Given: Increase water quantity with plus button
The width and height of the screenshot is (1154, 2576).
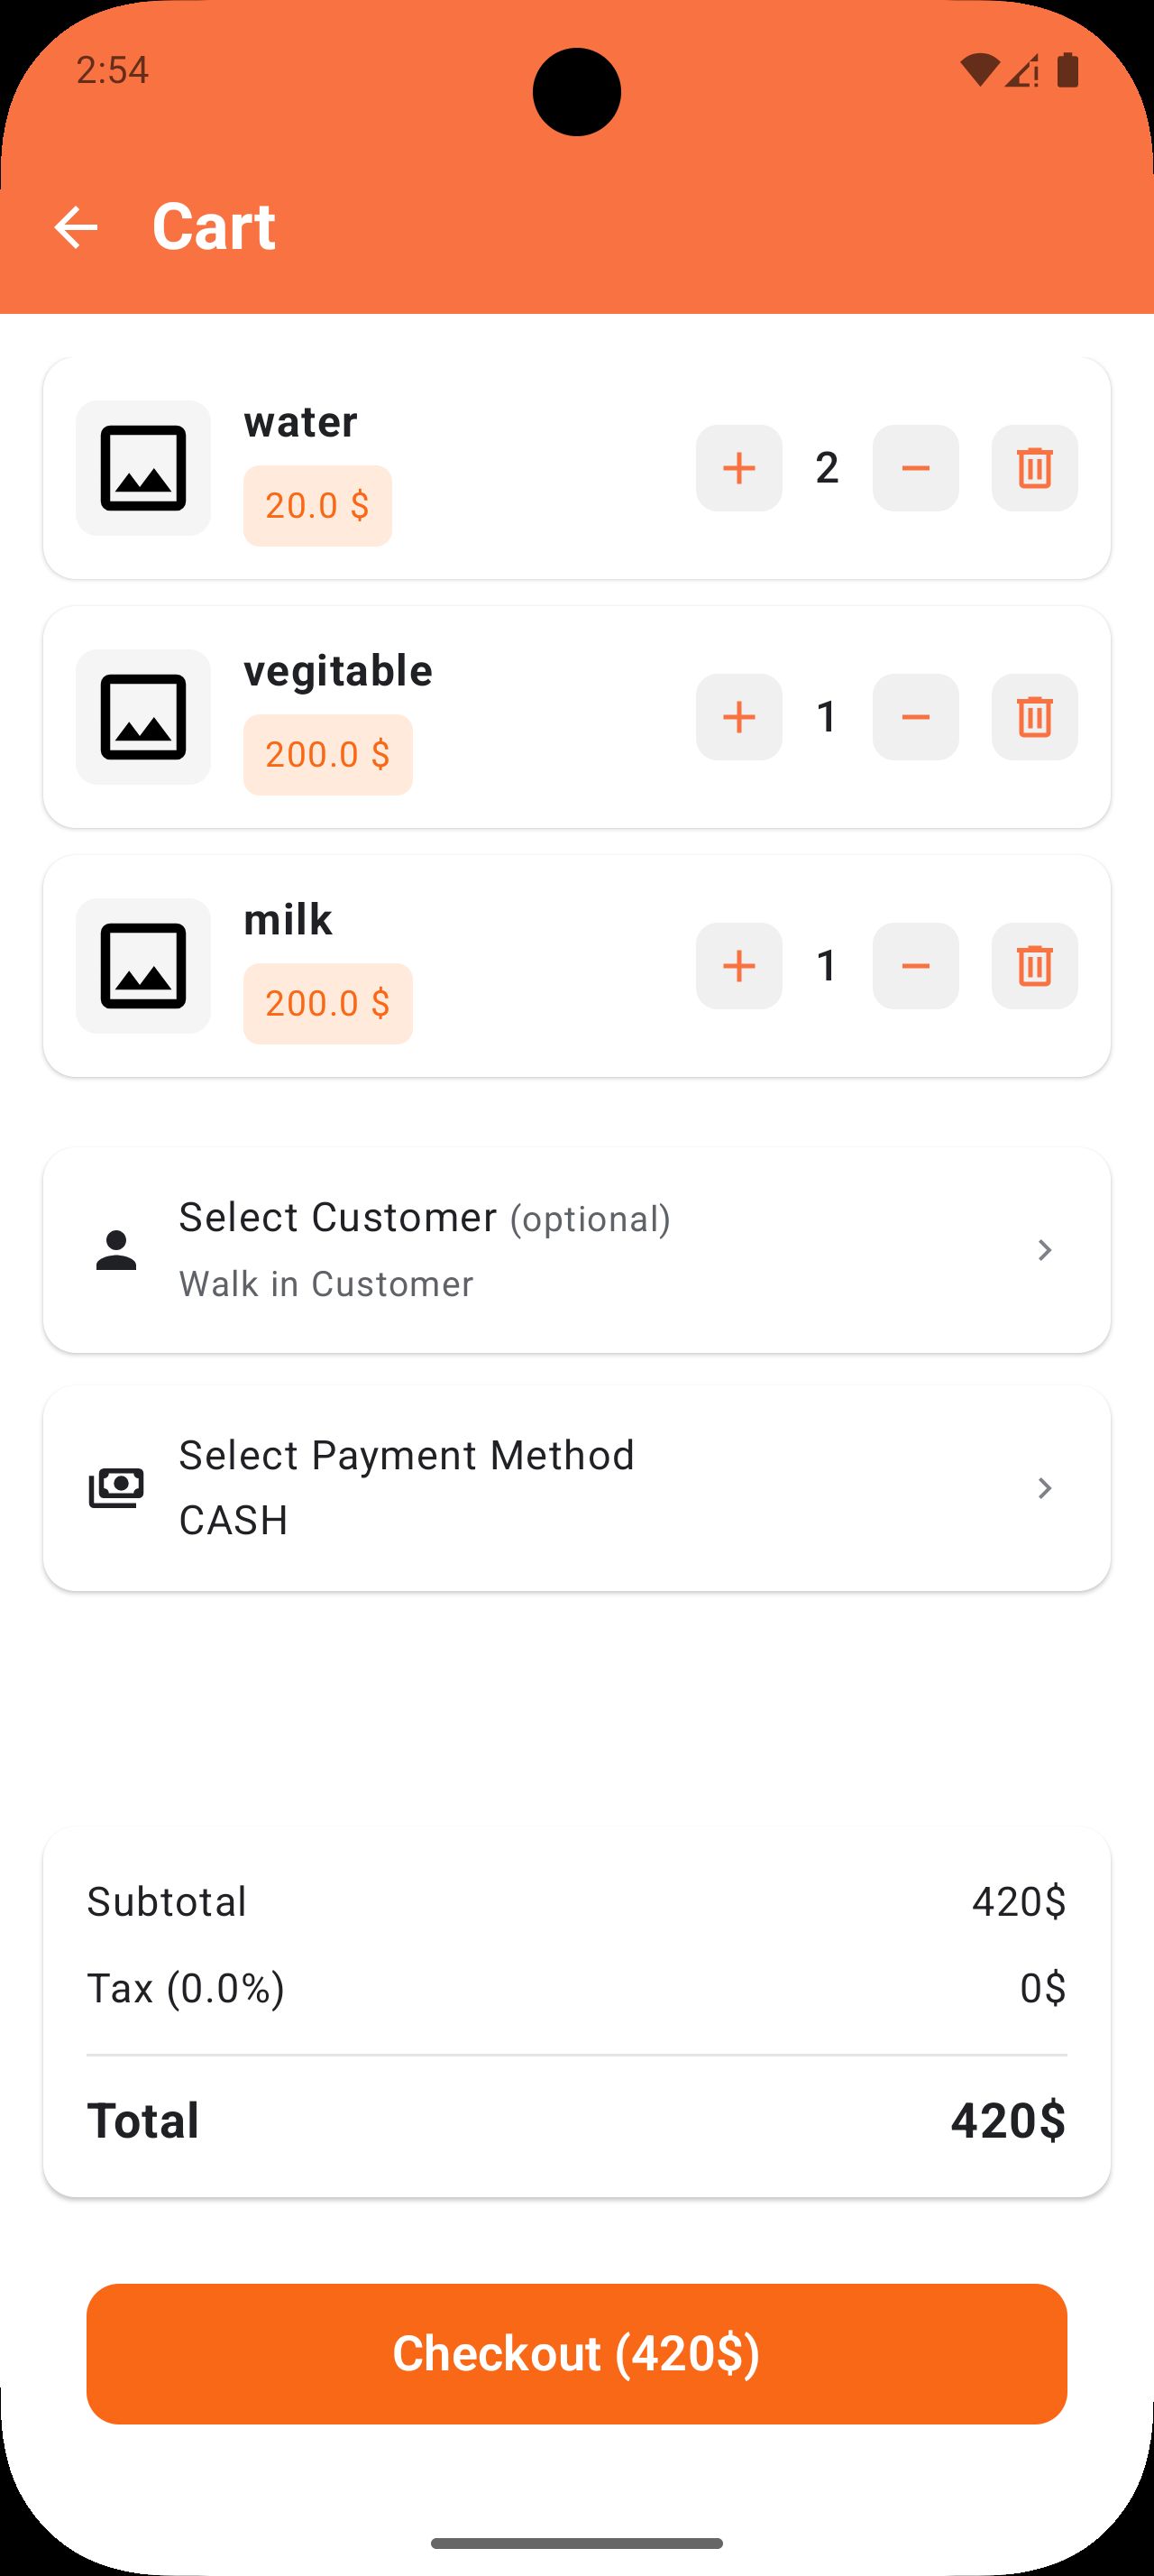Looking at the screenshot, I should tap(738, 468).
